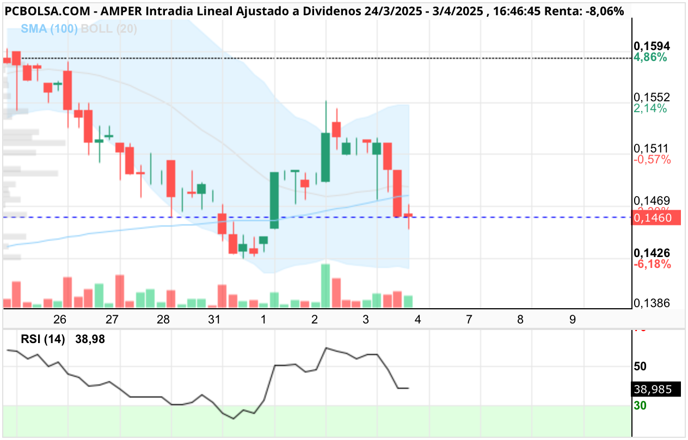Select date 2 on the time axis
The width and height of the screenshot is (688, 440).
[x=315, y=320]
